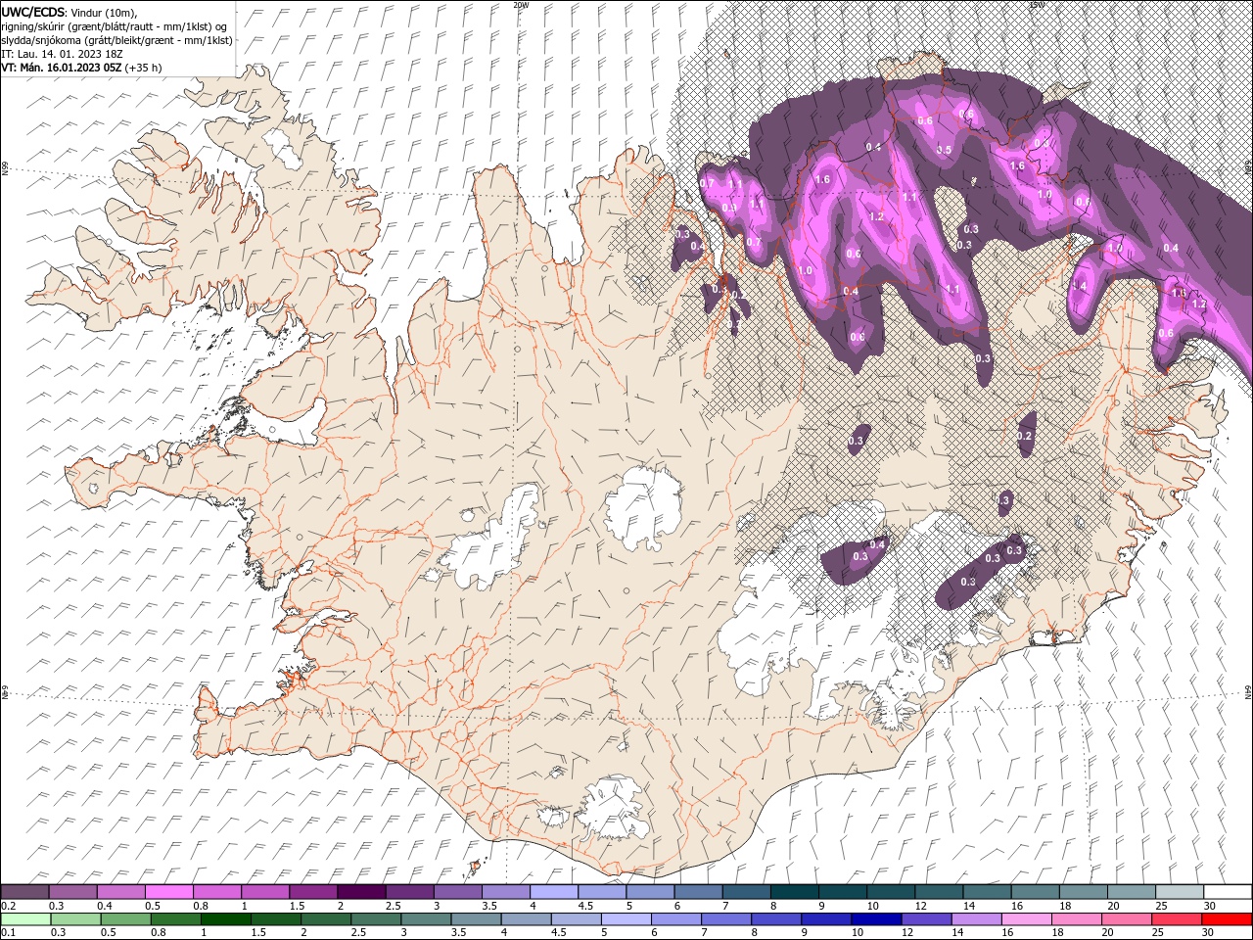Select the darkest green 1 swatch in lower legend
The image size is (1253, 940).
pos(226,919)
